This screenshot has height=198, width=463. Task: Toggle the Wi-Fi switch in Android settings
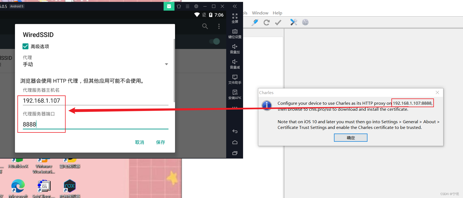pyautogui.click(x=214, y=41)
